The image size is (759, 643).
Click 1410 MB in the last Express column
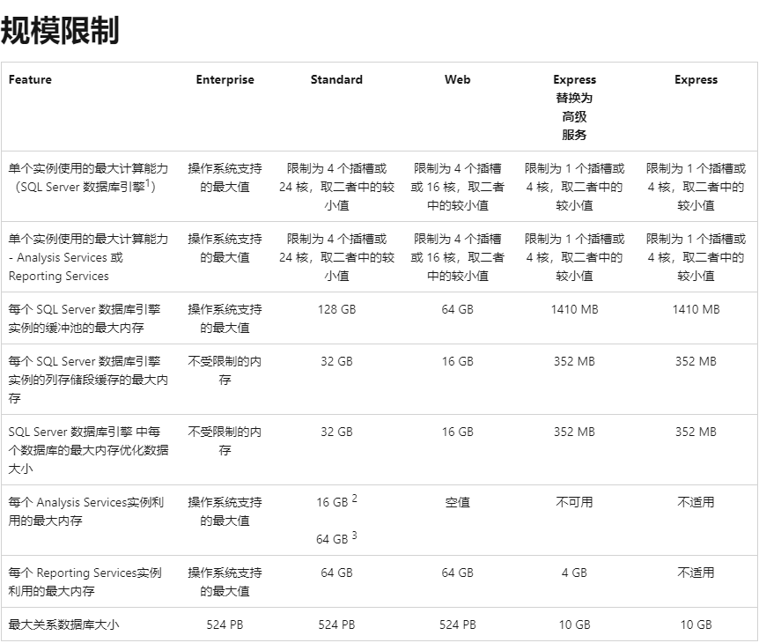tap(696, 309)
